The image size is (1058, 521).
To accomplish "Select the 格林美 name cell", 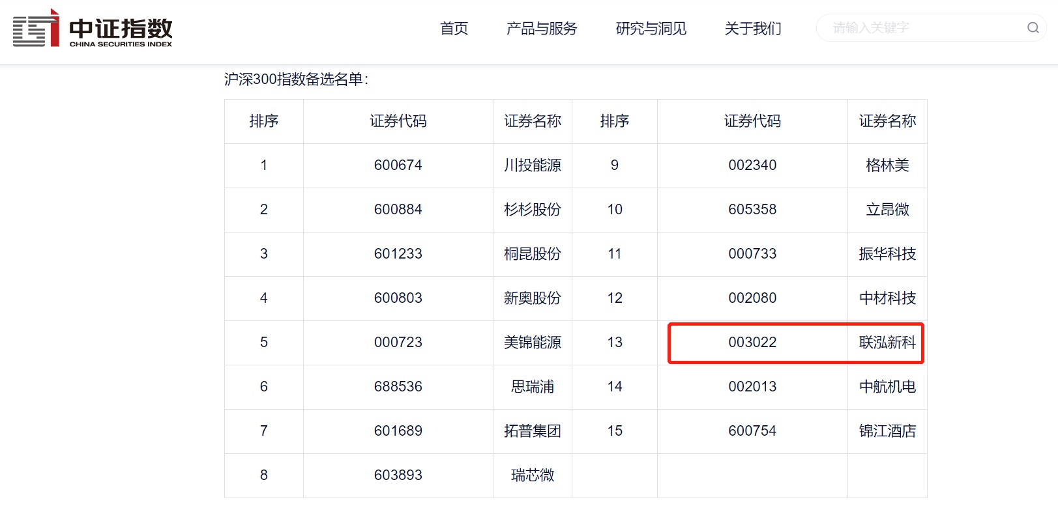I will [887, 165].
